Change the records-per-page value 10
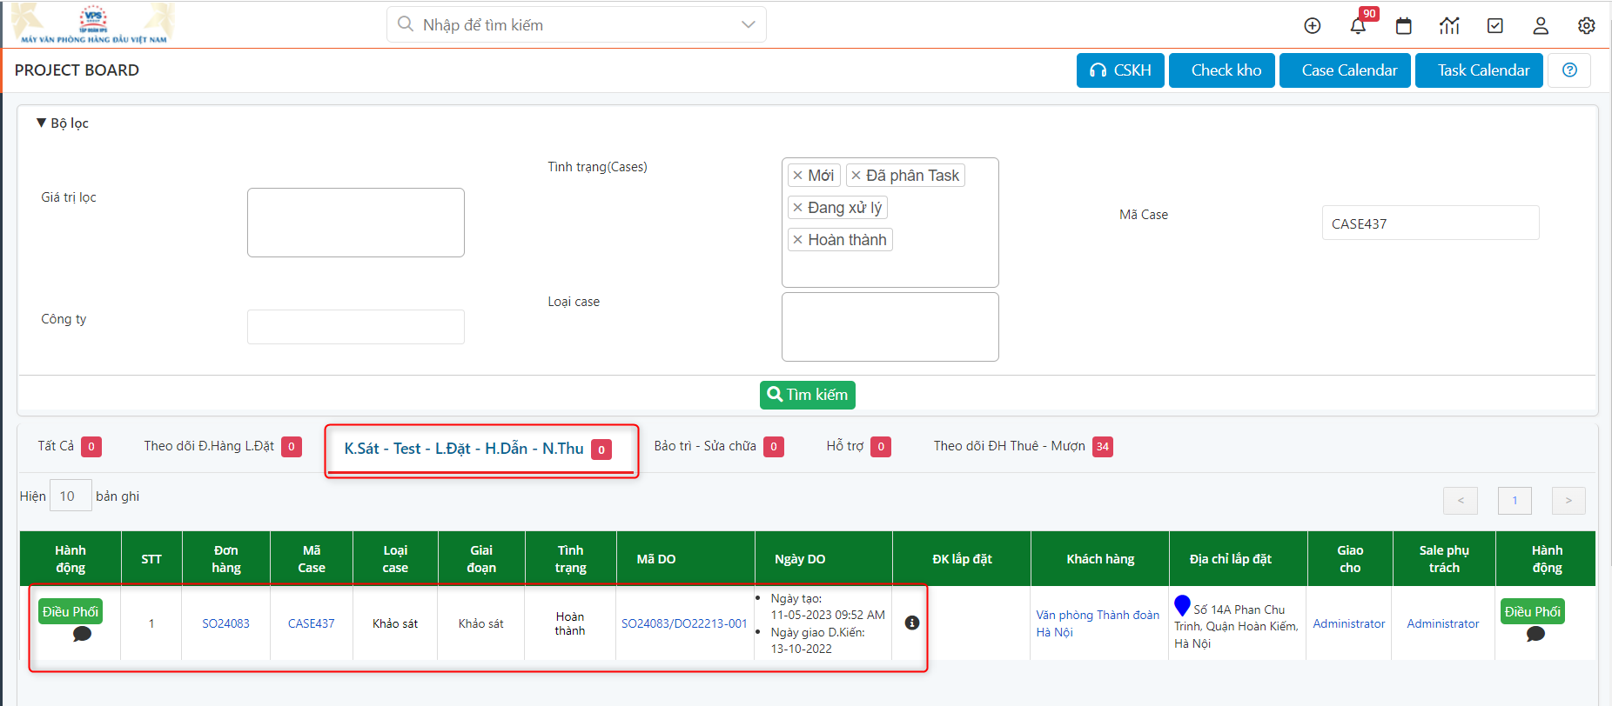1612x706 pixels. 71,496
